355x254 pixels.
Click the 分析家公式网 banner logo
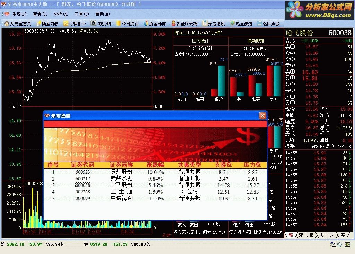click(319, 10)
